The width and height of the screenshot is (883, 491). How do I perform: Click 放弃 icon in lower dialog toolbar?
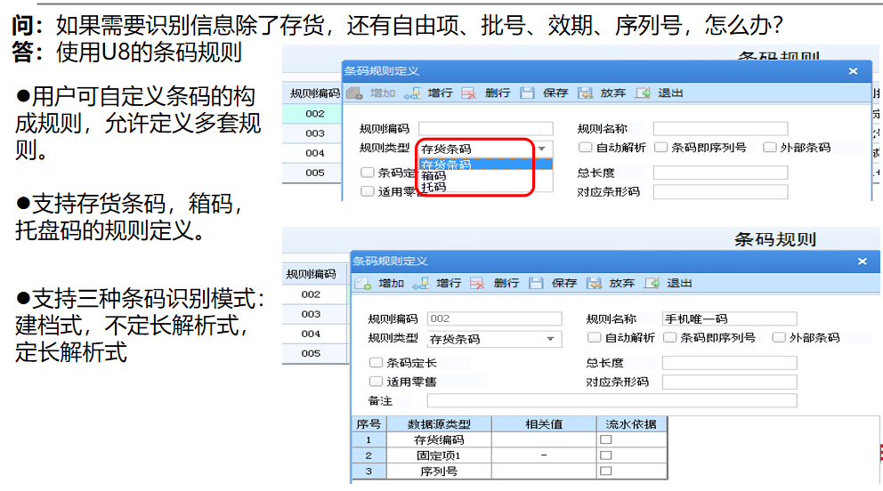(594, 284)
